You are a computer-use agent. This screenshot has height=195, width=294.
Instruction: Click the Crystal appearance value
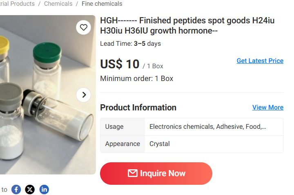point(160,144)
